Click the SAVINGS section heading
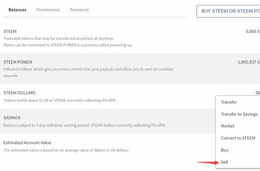 (x=12, y=118)
